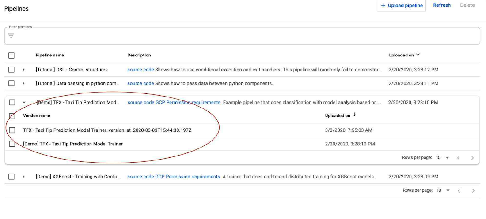Toggle the Version name header checkbox
Viewport: 486px width, 219px height.
click(12, 116)
